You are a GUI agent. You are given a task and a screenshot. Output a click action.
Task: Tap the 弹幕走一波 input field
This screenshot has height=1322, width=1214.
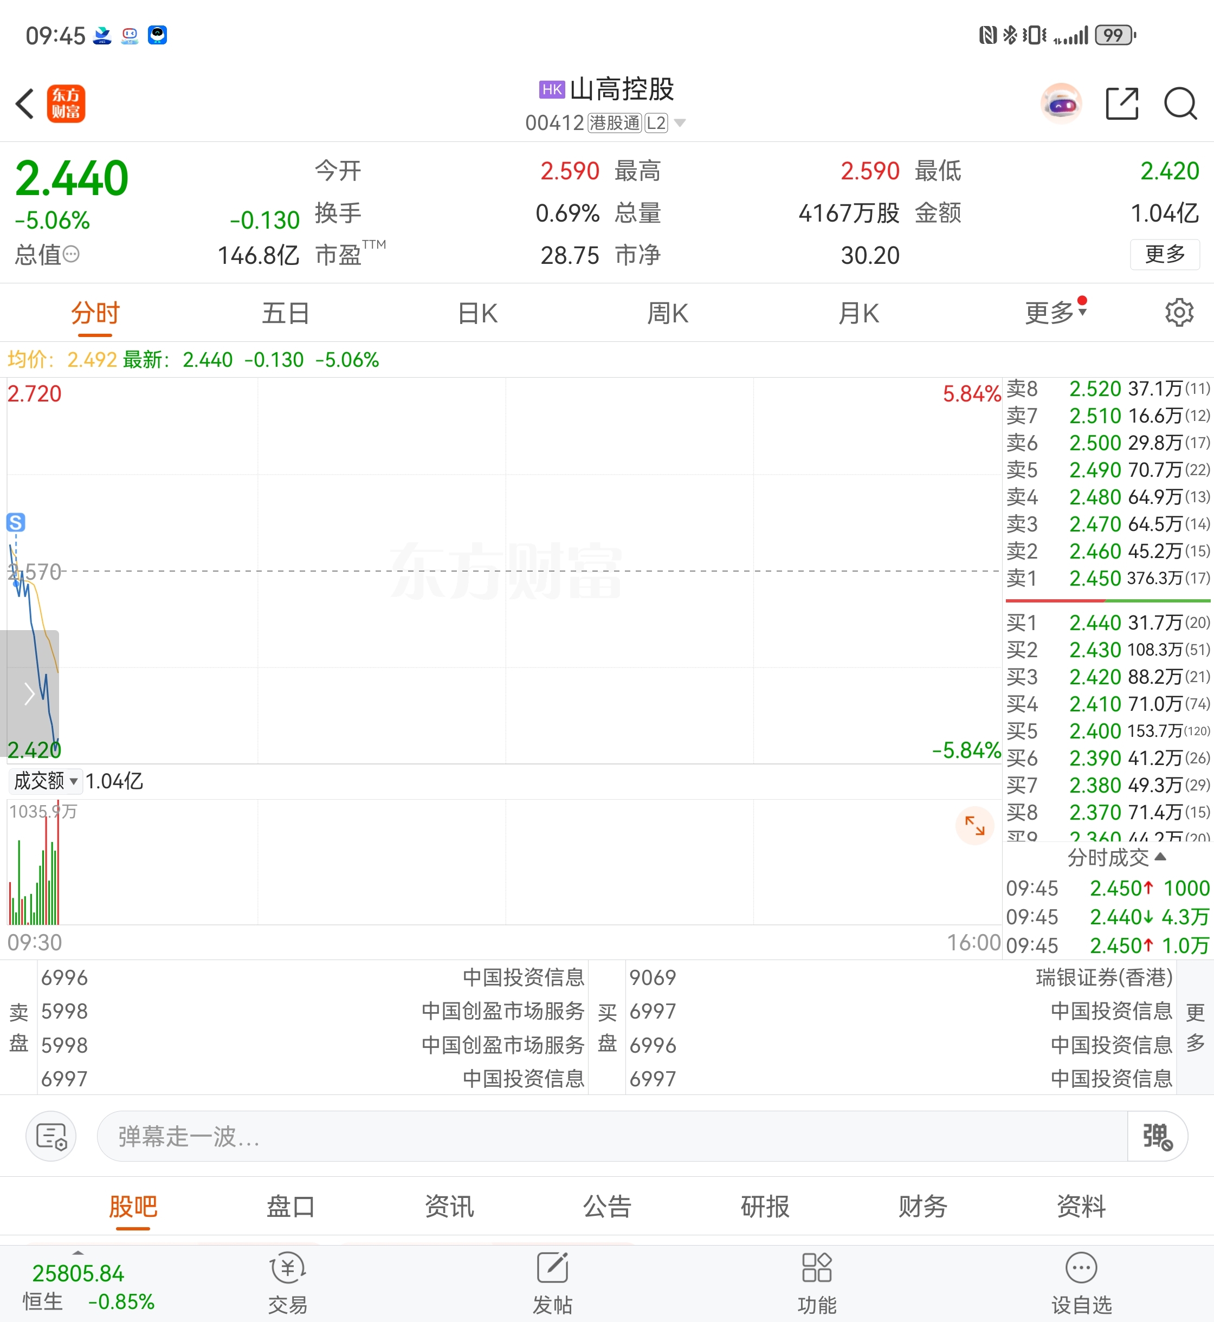coord(611,1136)
